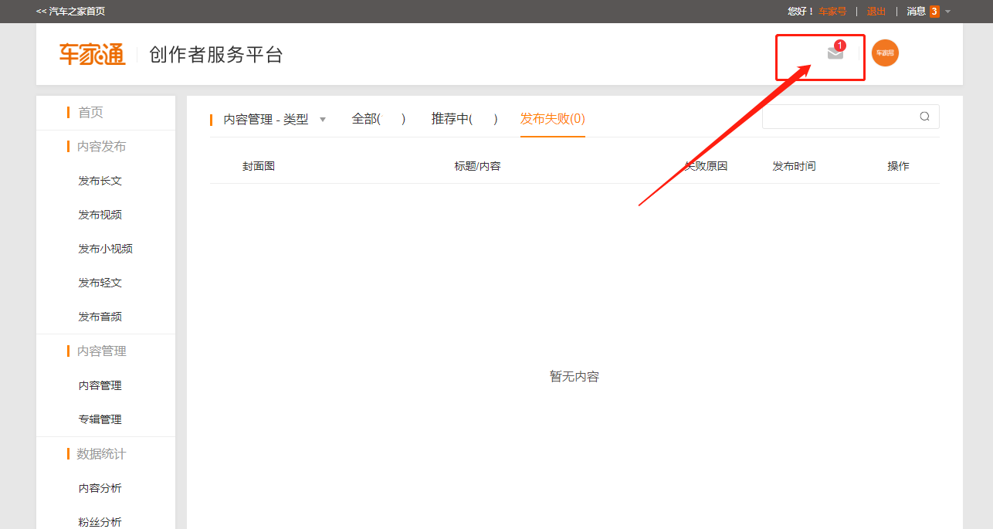Open the 消息 badge showing 3
The image size is (993, 529).
pyautogui.click(x=934, y=12)
